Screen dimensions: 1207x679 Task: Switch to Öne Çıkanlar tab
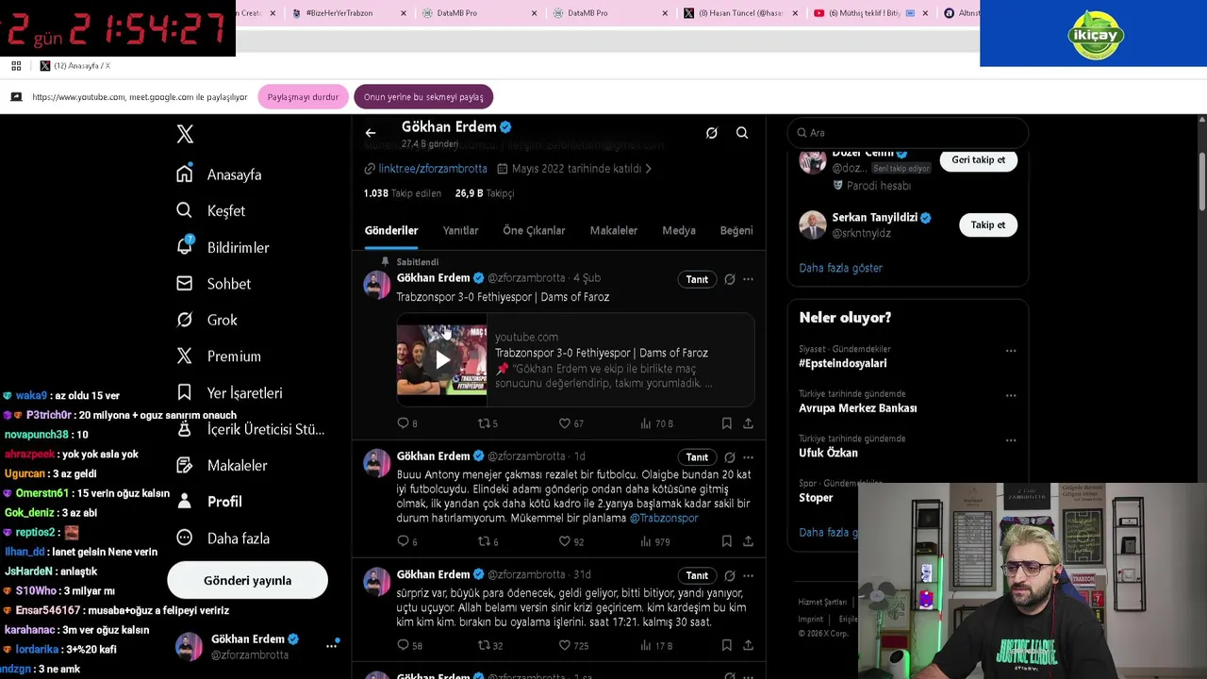point(534,230)
